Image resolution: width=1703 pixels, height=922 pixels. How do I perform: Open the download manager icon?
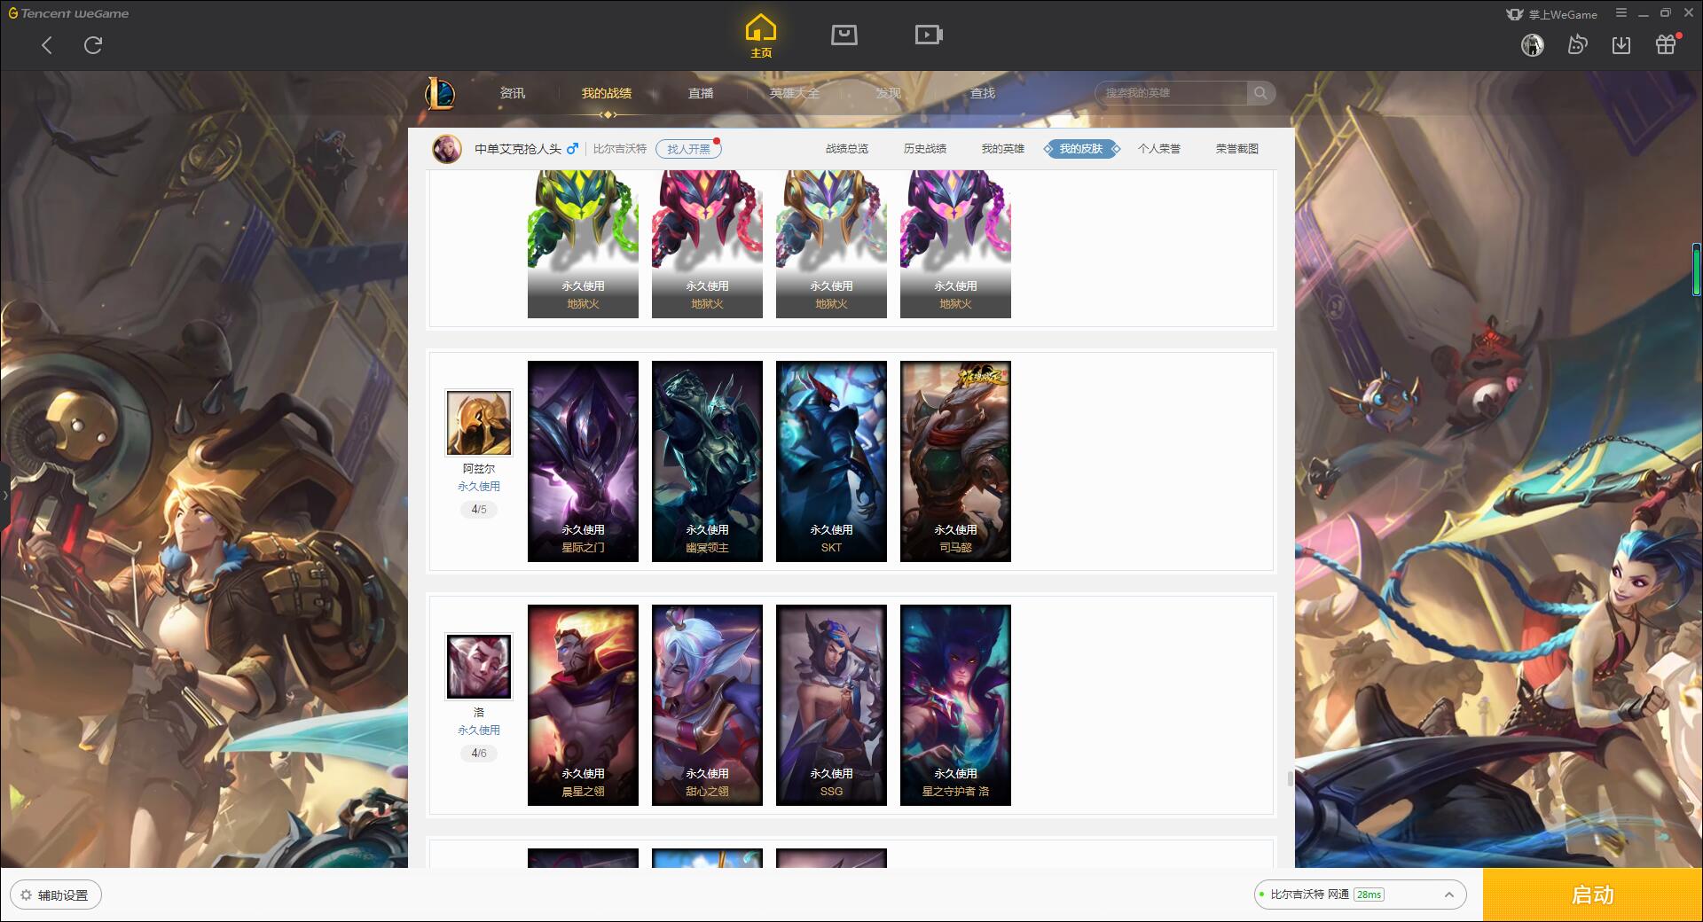tap(1621, 44)
